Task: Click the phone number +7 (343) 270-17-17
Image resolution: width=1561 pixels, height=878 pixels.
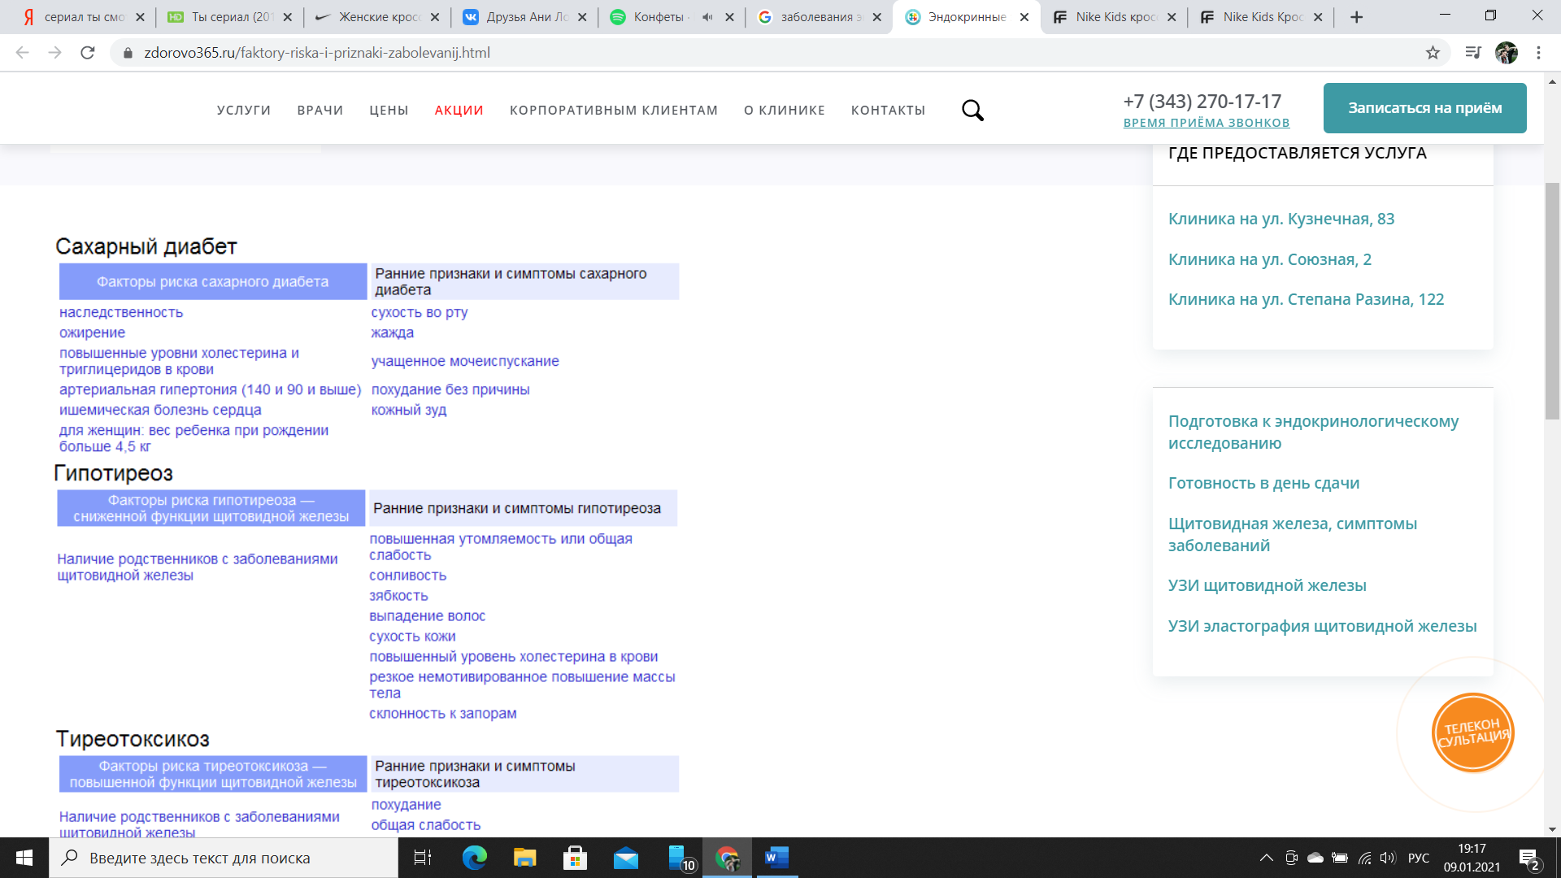Action: point(1202,101)
